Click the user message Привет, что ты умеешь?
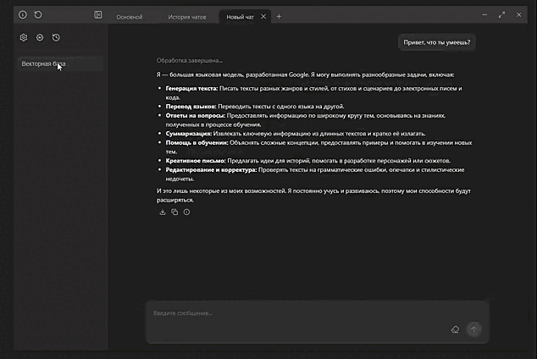The width and height of the screenshot is (537, 359). tap(437, 41)
